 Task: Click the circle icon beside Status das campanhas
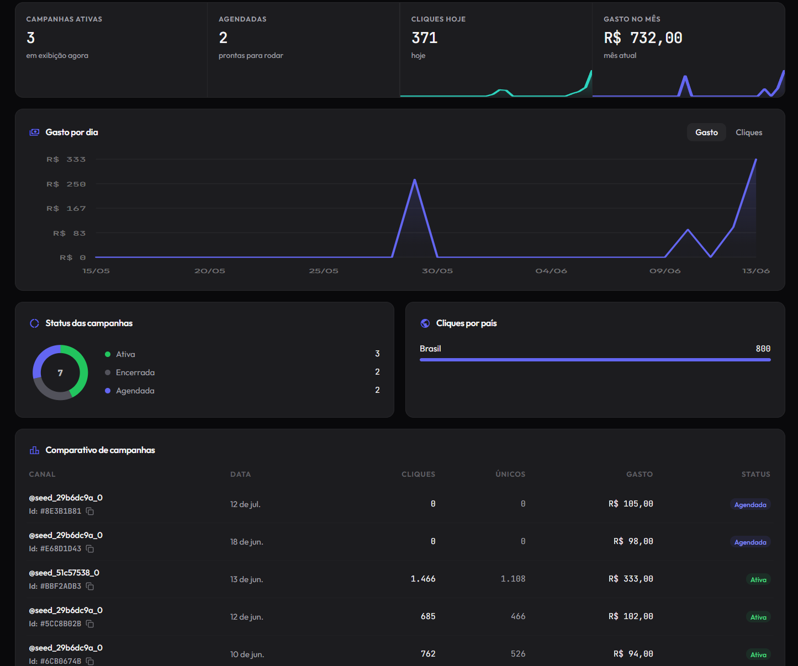[34, 323]
